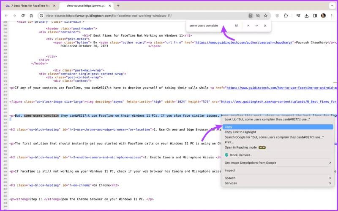Choose Print... from context menu
This screenshot has height=211, width=338.
pyautogui.click(x=278, y=142)
